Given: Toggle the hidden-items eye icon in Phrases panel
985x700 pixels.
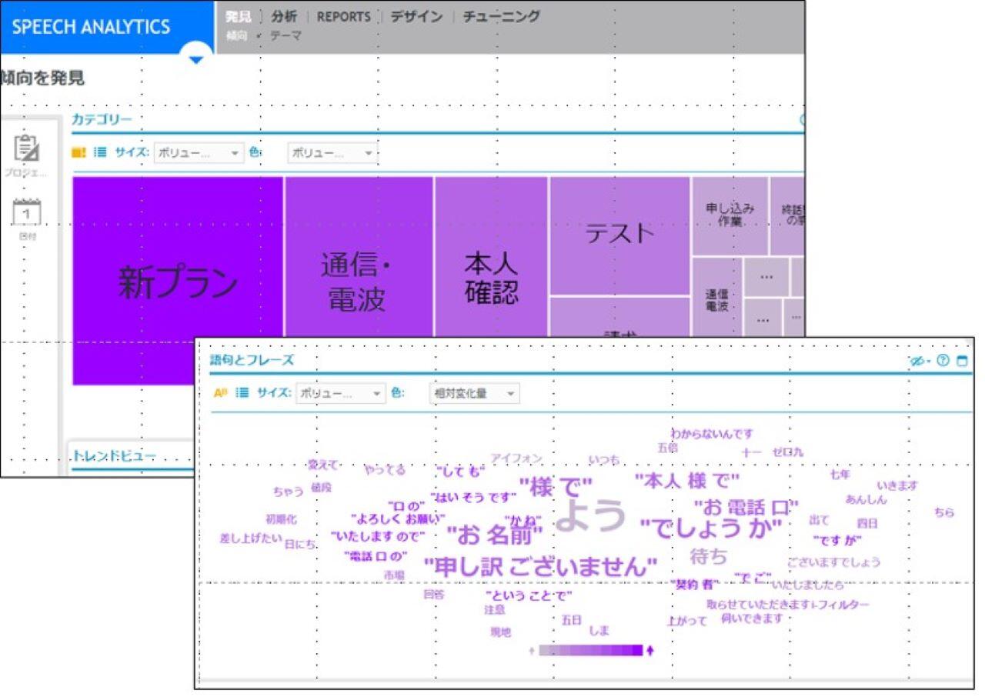Looking at the screenshot, I should (x=919, y=361).
